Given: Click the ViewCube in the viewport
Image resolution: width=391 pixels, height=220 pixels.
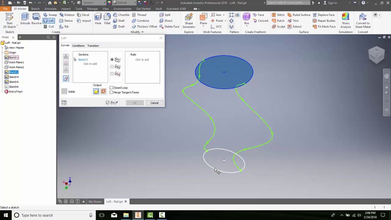Looking at the screenshot, I should pos(376,55).
